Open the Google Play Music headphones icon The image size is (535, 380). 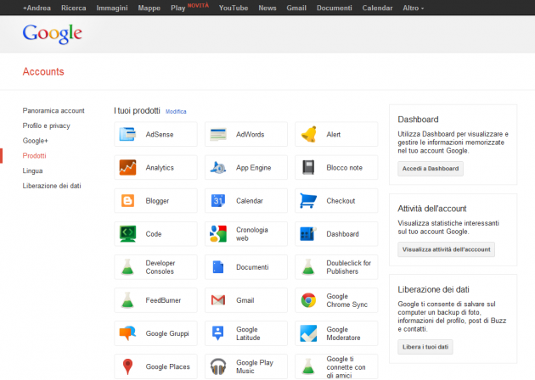(218, 366)
